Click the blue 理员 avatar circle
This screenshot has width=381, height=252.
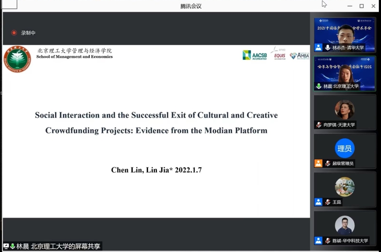344,148
